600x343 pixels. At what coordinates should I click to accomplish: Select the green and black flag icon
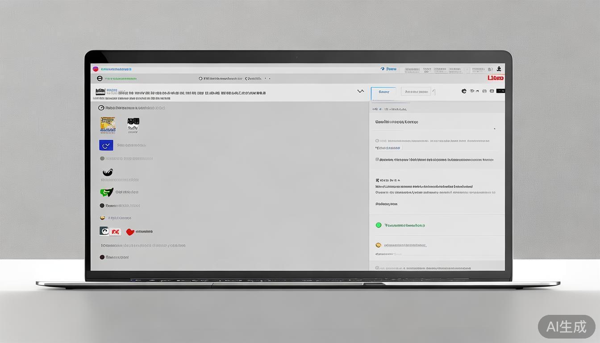tap(106, 192)
